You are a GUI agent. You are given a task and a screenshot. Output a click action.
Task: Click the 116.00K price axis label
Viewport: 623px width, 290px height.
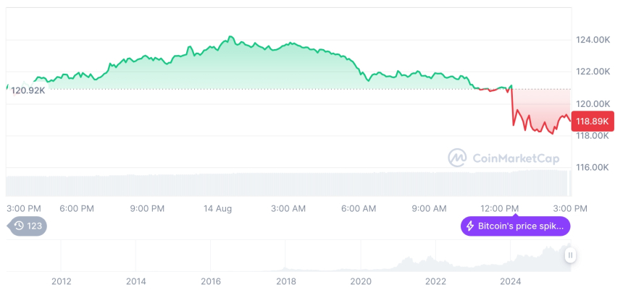(592, 167)
